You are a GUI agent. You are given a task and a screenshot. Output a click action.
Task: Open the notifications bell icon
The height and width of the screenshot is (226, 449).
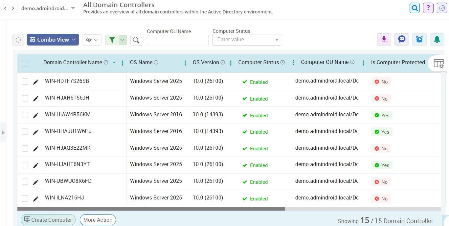[437, 39]
